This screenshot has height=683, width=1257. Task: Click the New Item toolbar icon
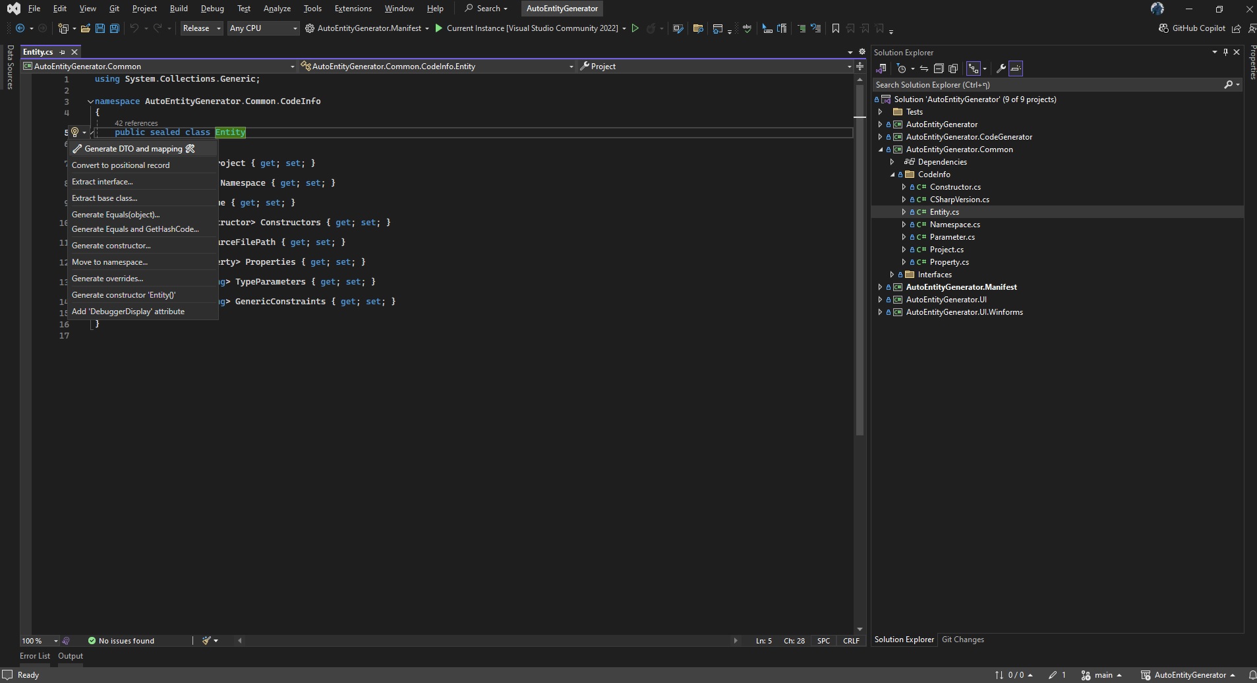[63, 28]
